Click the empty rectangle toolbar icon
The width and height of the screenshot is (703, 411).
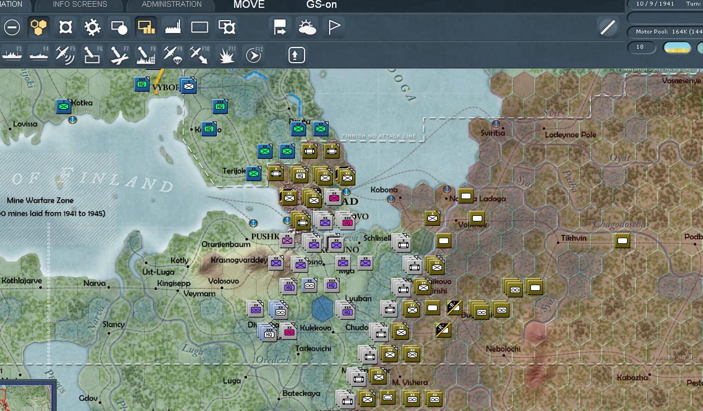point(199,27)
